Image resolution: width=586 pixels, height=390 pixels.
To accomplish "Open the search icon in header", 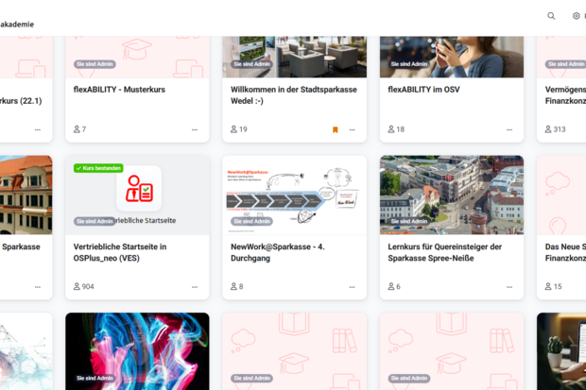I will click(551, 16).
